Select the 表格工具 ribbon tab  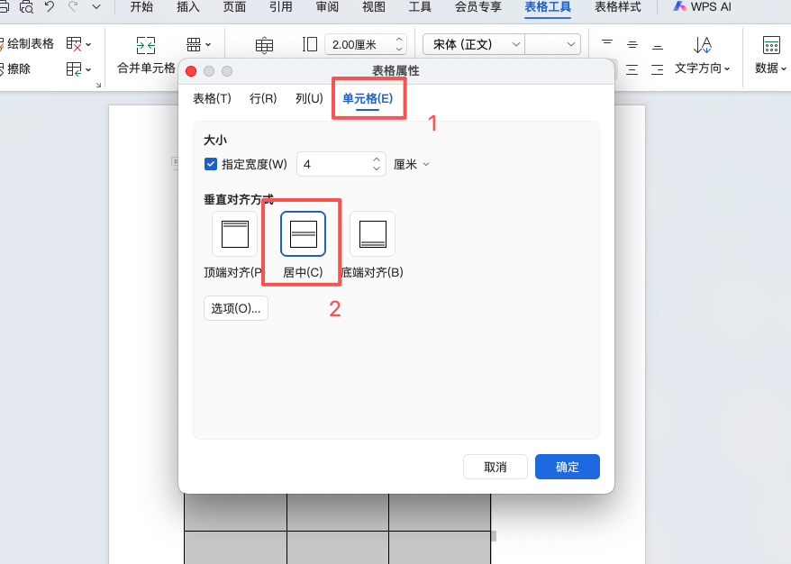(x=548, y=7)
